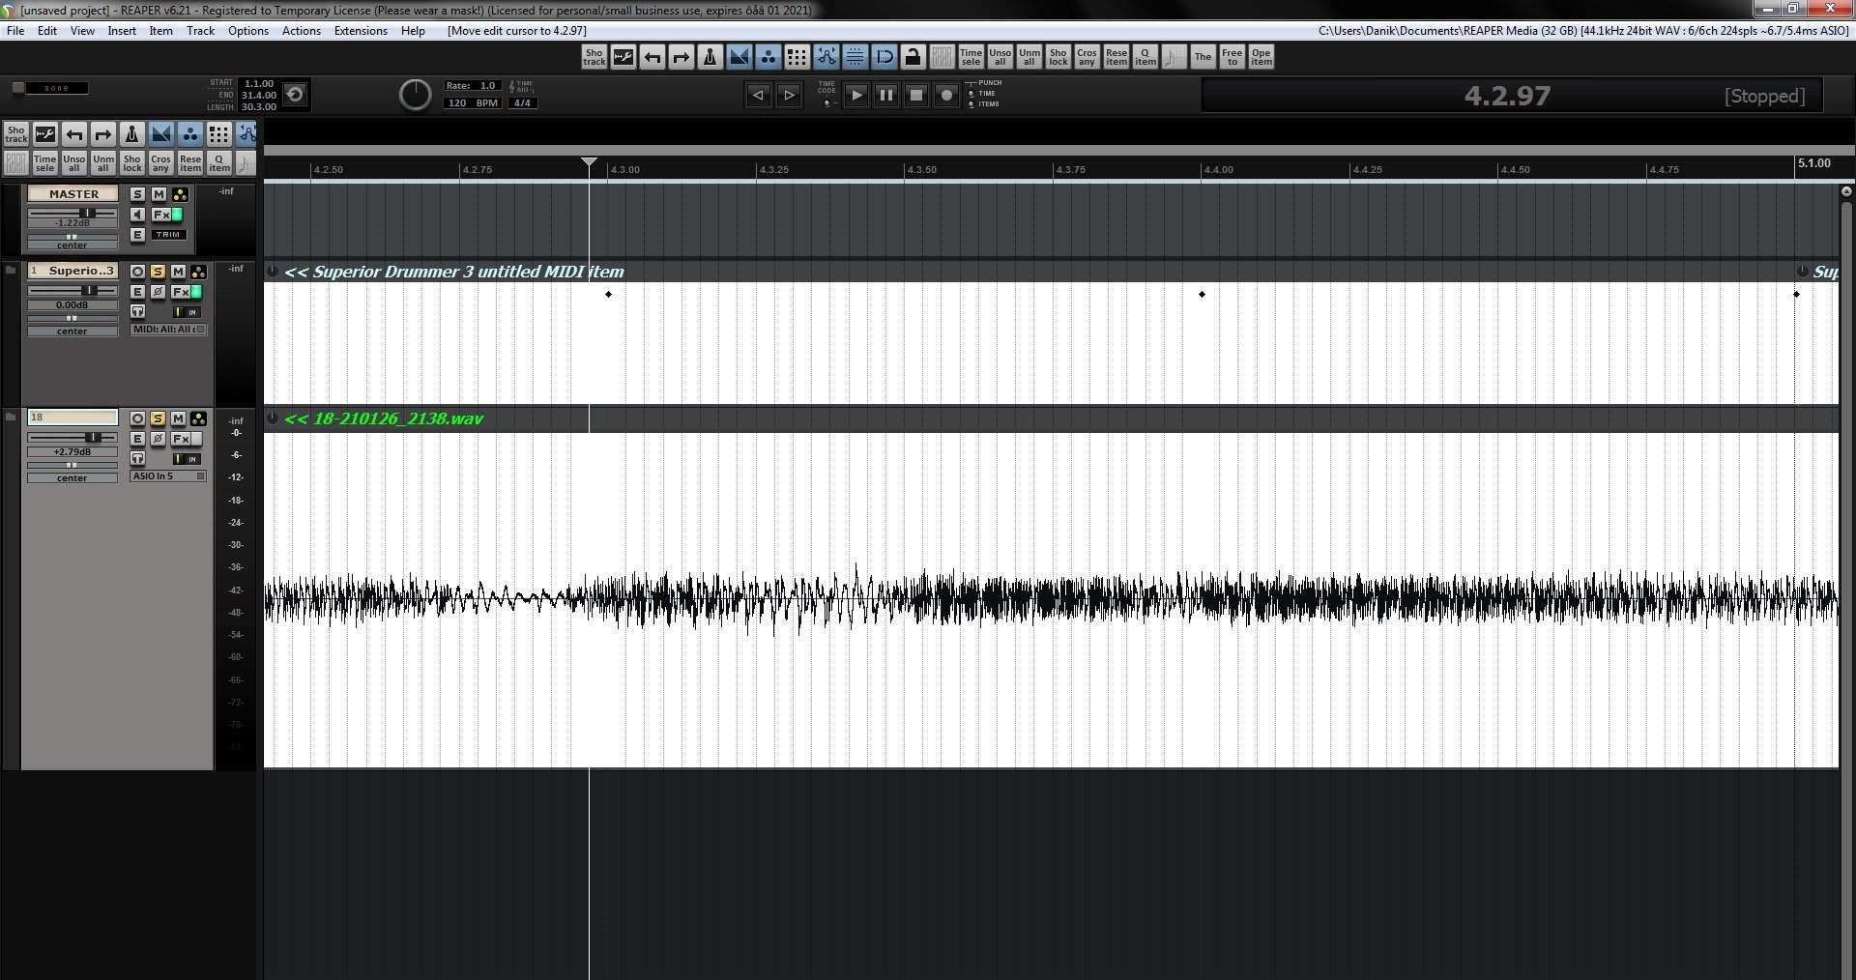Viewport: 1856px width, 980px height.
Task: Mute track 18
Action: (x=178, y=418)
